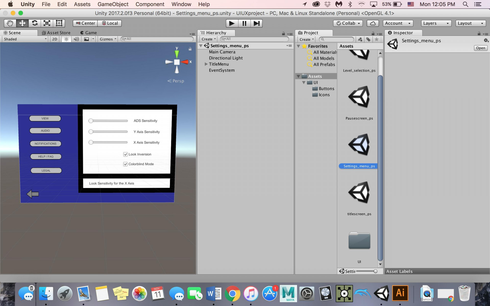Select Main Camera in Hierarchy
The width and height of the screenshot is (490, 306).
tap(222, 52)
